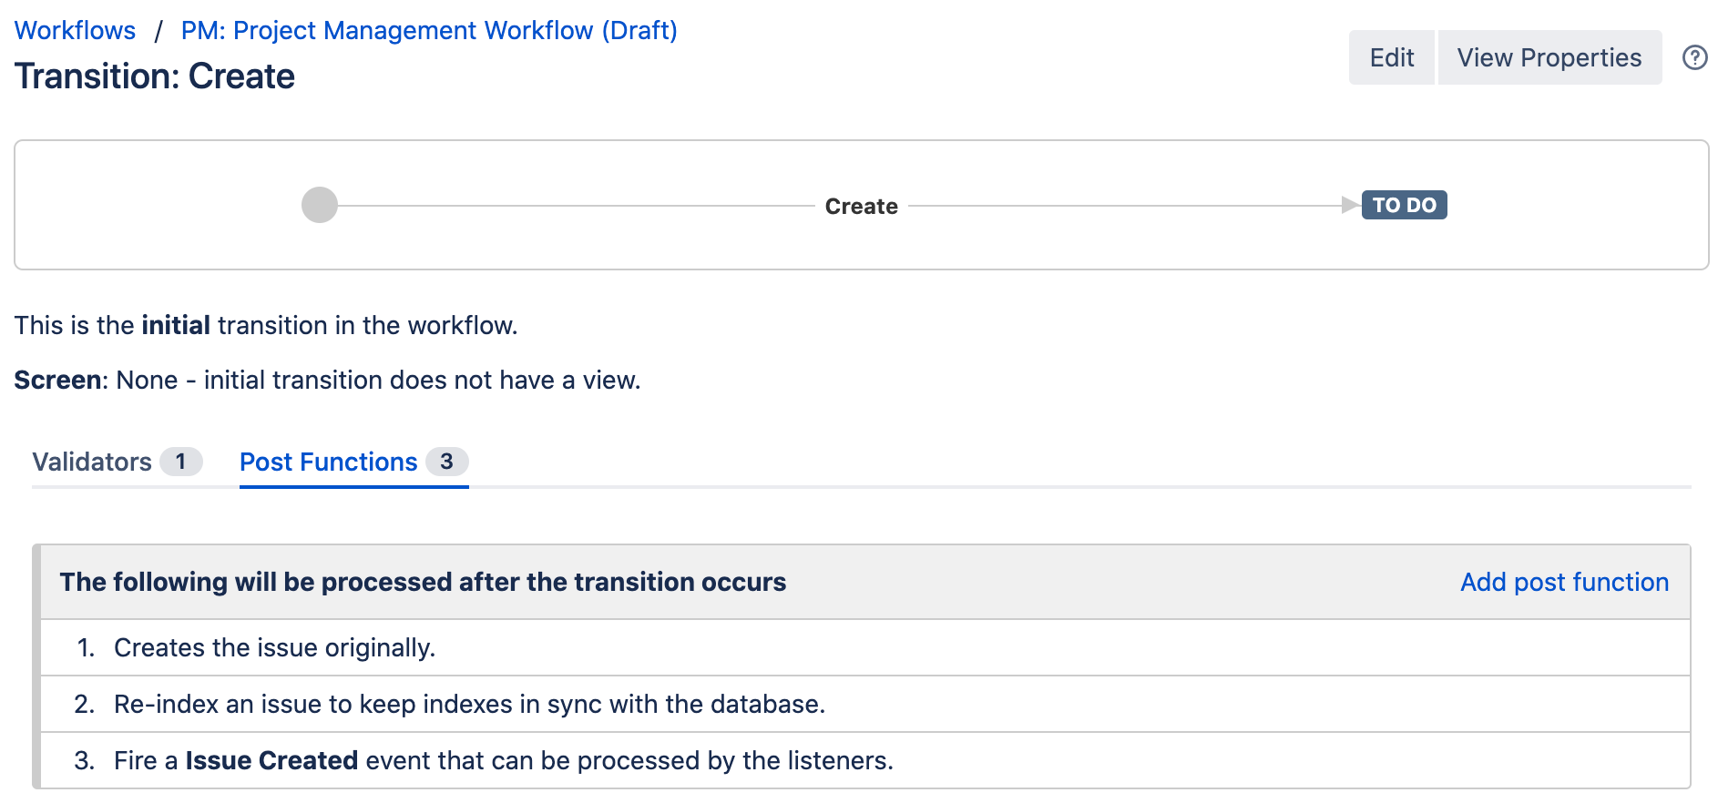This screenshot has width=1718, height=803.
Task: Go to the Workflows breadcrumb link
Action: 75,30
